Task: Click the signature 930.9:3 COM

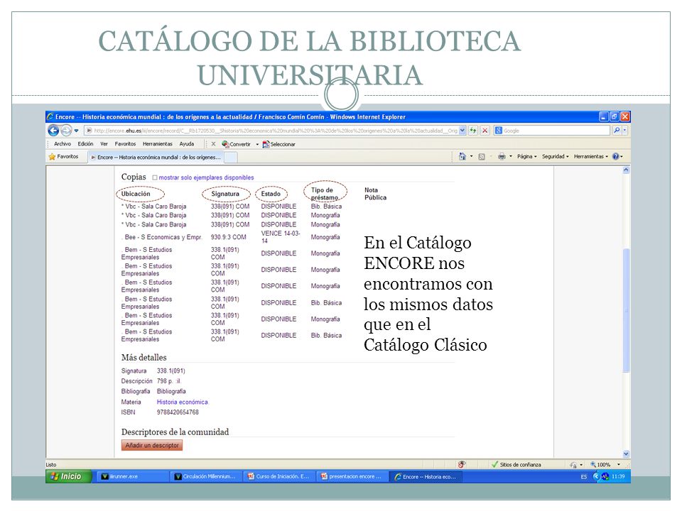Action: pyautogui.click(x=228, y=237)
